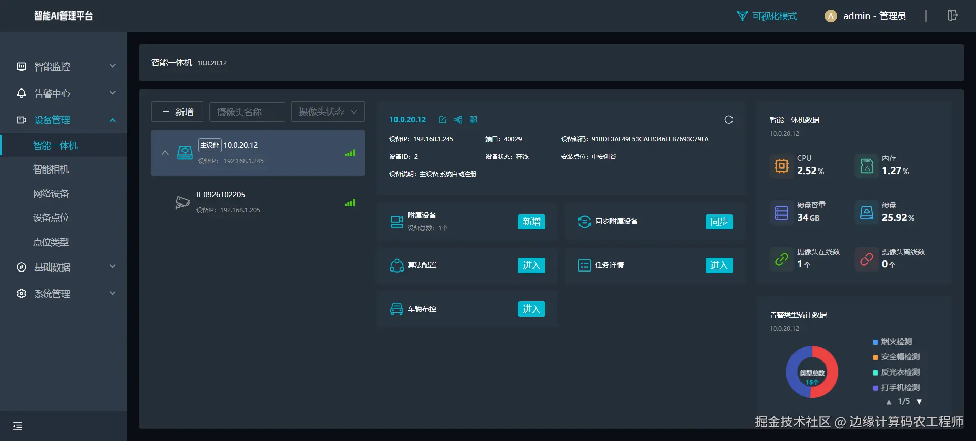
Task: Click the CPU usage chip icon
Action: pos(782,166)
